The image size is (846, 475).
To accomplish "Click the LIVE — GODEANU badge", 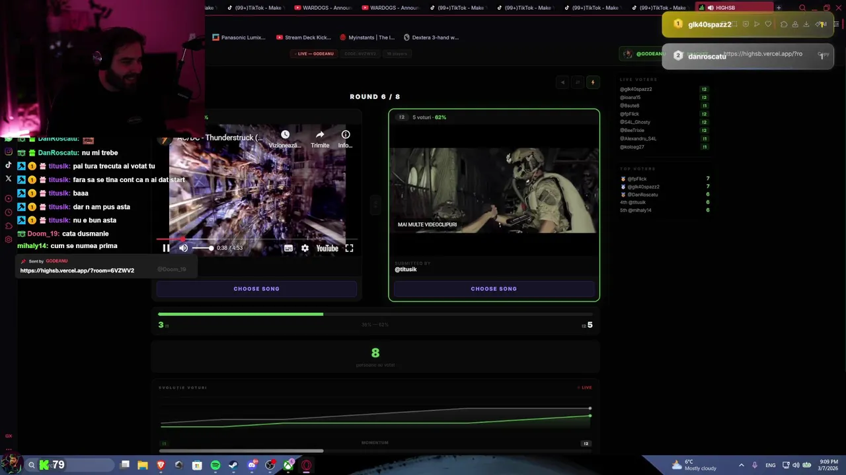I will [314, 53].
